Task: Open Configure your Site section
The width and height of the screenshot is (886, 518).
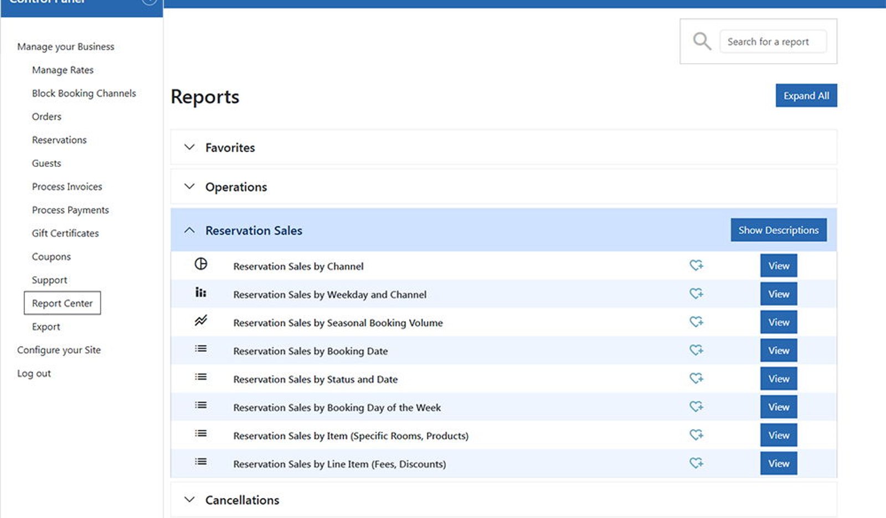Action: pyautogui.click(x=59, y=350)
